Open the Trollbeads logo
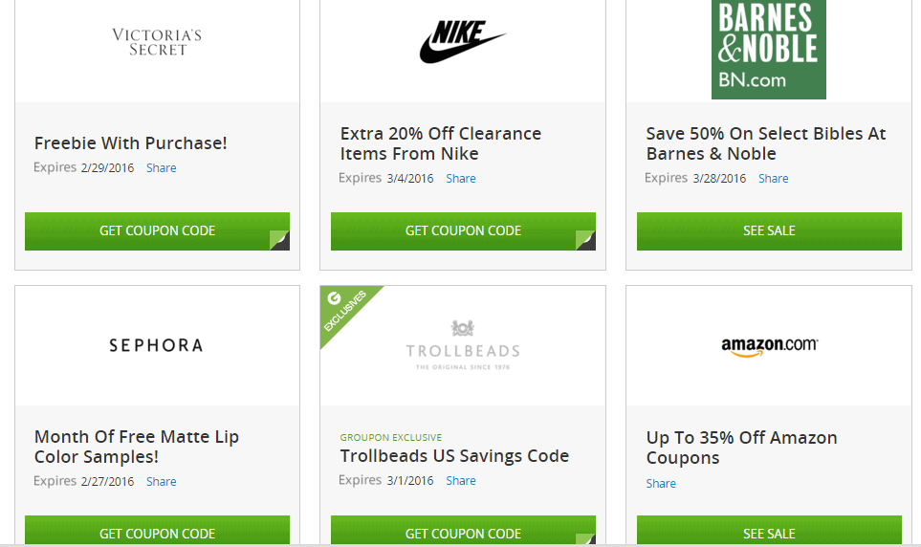 [463, 345]
